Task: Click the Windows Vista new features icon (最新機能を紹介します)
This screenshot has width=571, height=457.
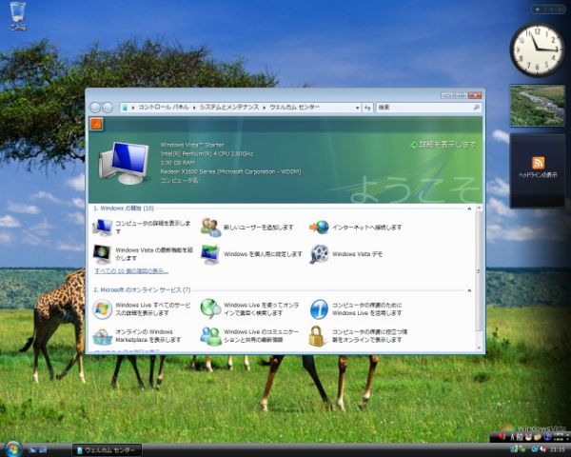Action: 103,254
